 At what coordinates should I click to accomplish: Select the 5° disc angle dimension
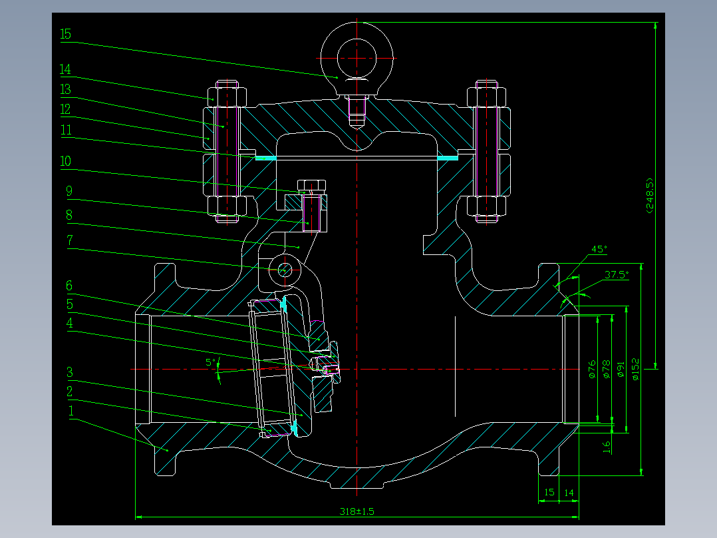pos(210,363)
